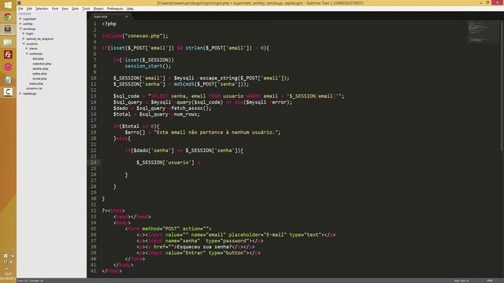Select usuarios.rar in the sidebar
Screen dimensions: 504x283
[34, 88]
